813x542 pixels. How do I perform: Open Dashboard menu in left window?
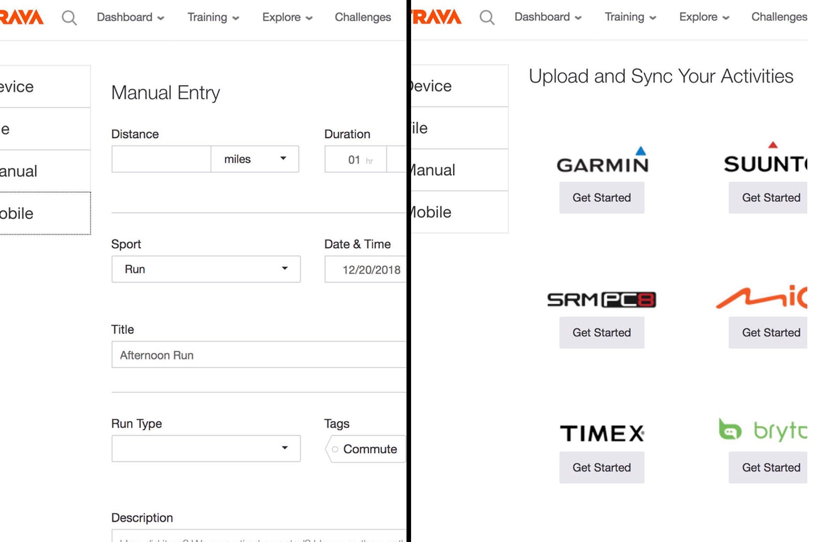pos(130,17)
